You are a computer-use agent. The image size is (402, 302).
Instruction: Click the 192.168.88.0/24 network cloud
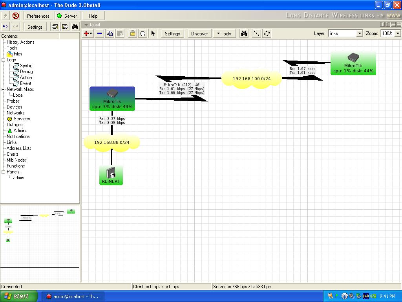point(112,142)
